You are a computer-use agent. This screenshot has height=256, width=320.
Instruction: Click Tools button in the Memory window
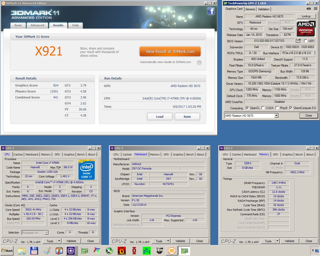coord(268,241)
